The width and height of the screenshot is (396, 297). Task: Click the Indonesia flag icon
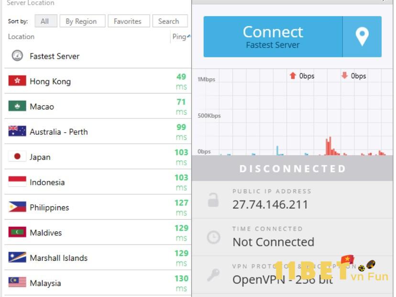[x=17, y=181]
